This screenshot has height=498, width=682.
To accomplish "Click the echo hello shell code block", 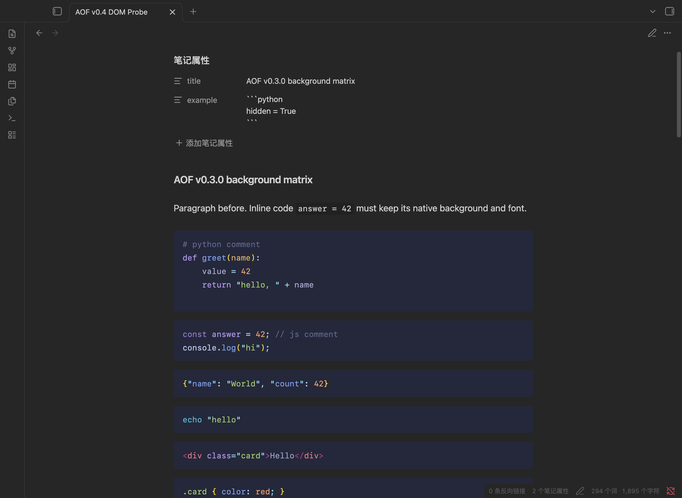I will tap(353, 419).
